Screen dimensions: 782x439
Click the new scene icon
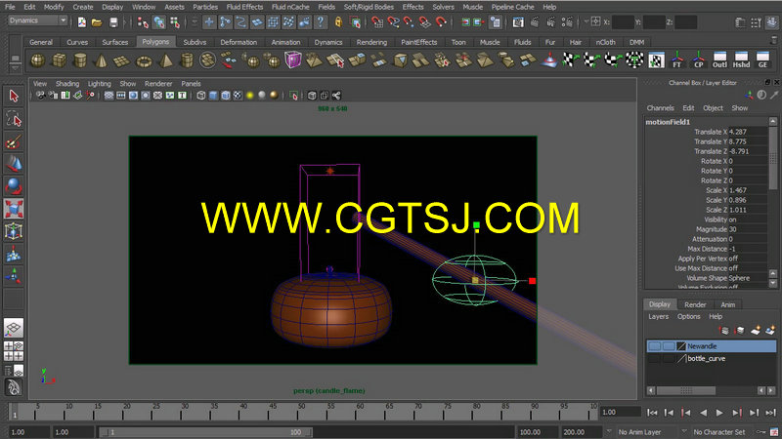point(81,21)
